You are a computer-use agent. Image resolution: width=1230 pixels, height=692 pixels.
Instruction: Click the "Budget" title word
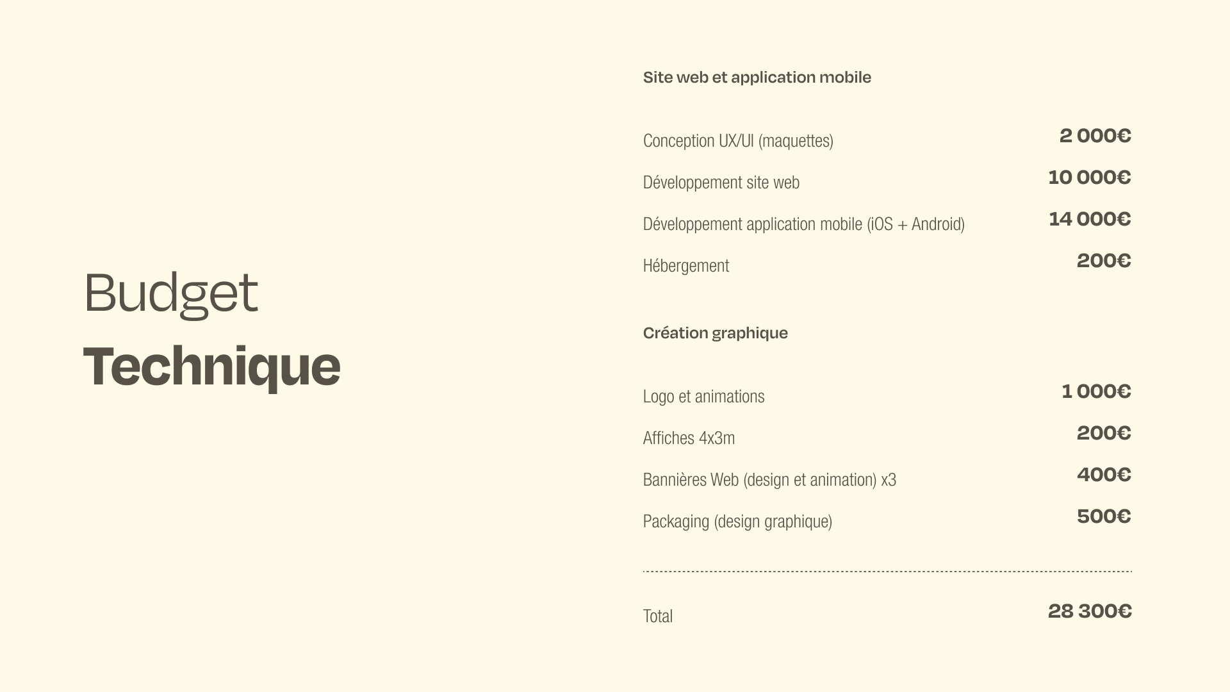pyautogui.click(x=170, y=293)
